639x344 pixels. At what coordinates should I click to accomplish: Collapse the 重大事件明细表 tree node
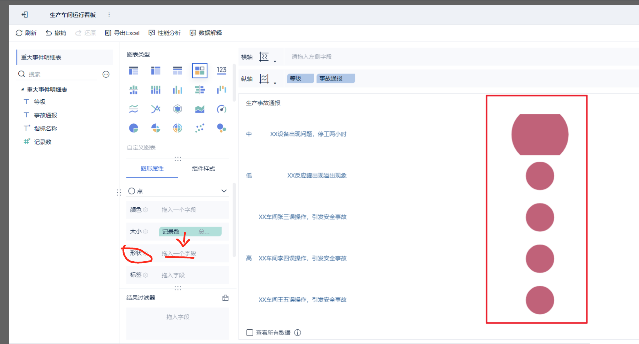pos(22,90)
